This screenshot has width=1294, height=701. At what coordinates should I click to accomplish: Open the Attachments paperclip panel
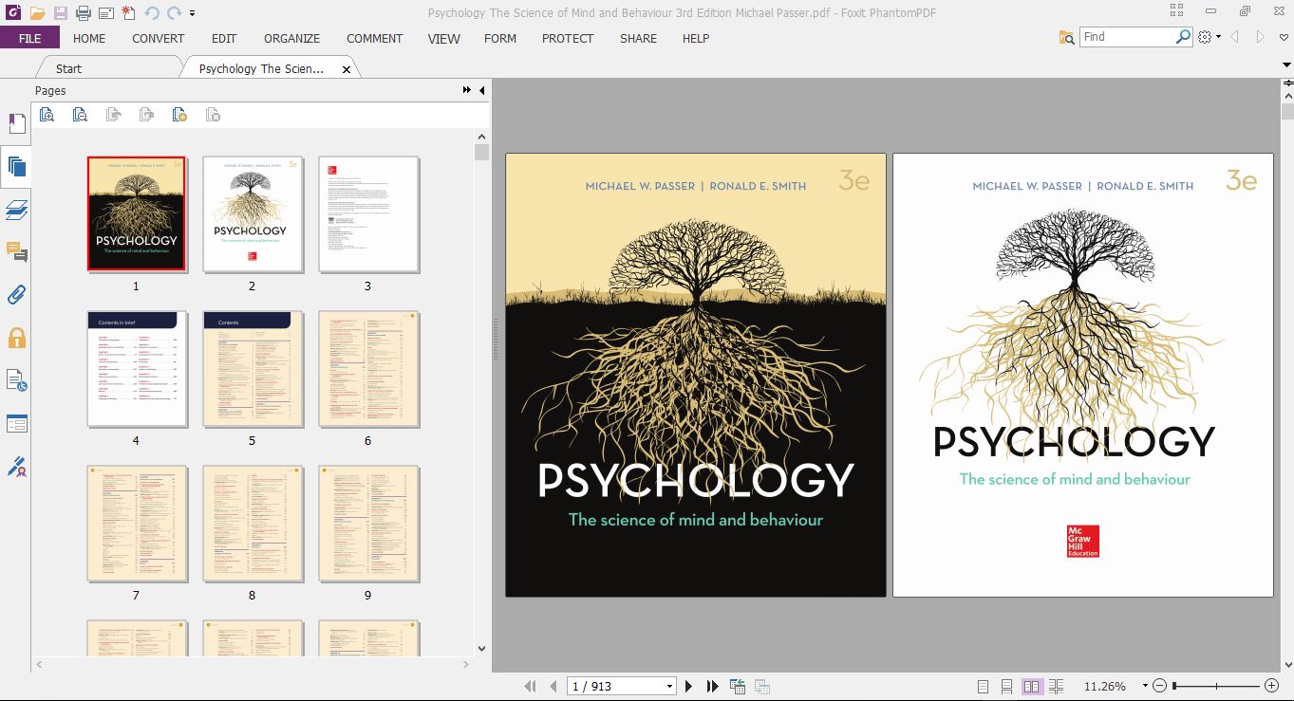[16, 295]
